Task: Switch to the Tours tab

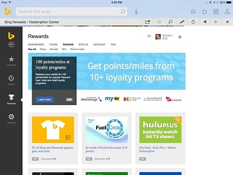Action: [x=53, y=44]
